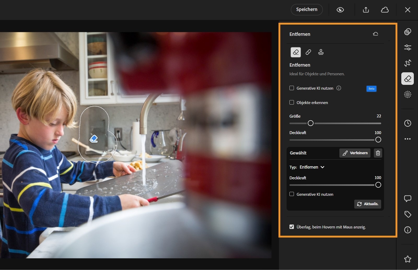Enable Objekte erkennen checkbox
This screenshot has width=418, height=270.
click(292, 102)
